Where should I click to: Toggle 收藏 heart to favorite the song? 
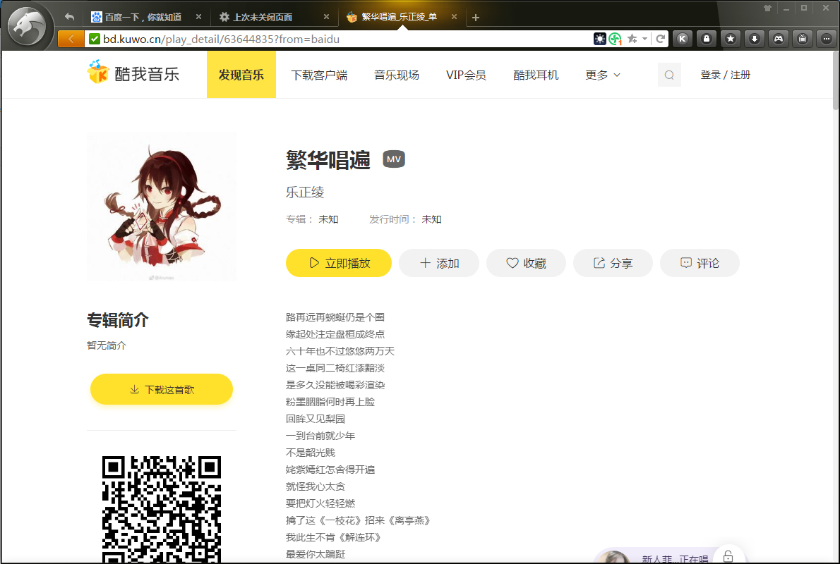pos(526,262)
